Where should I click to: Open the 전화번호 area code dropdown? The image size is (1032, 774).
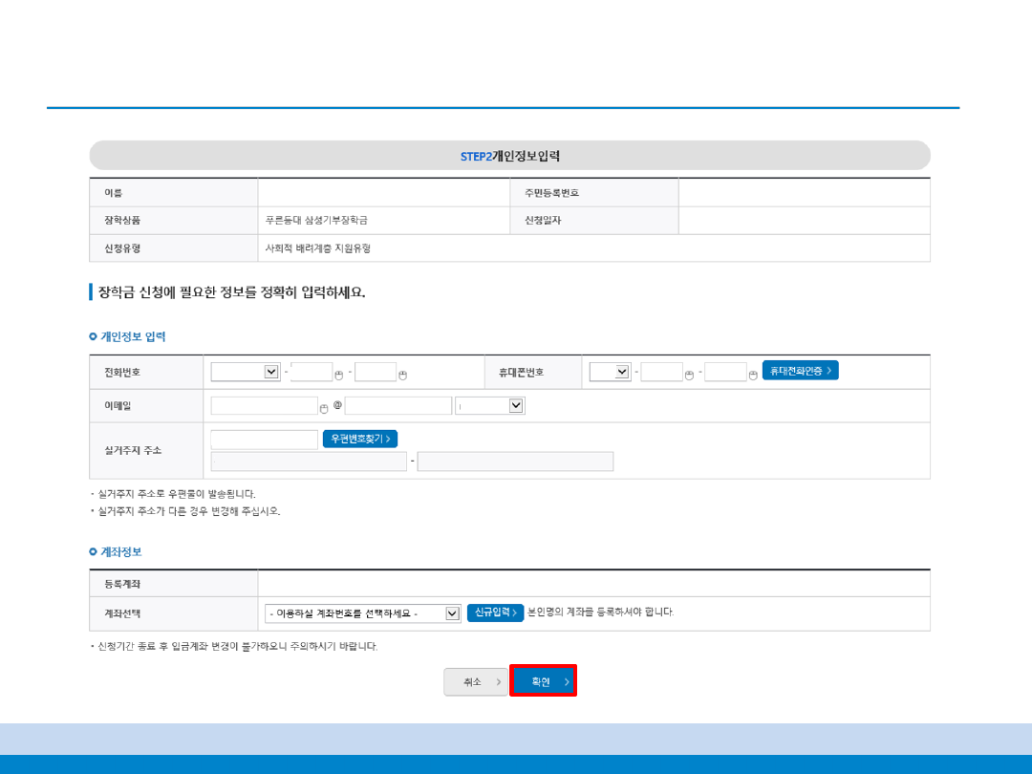(245, 372)
